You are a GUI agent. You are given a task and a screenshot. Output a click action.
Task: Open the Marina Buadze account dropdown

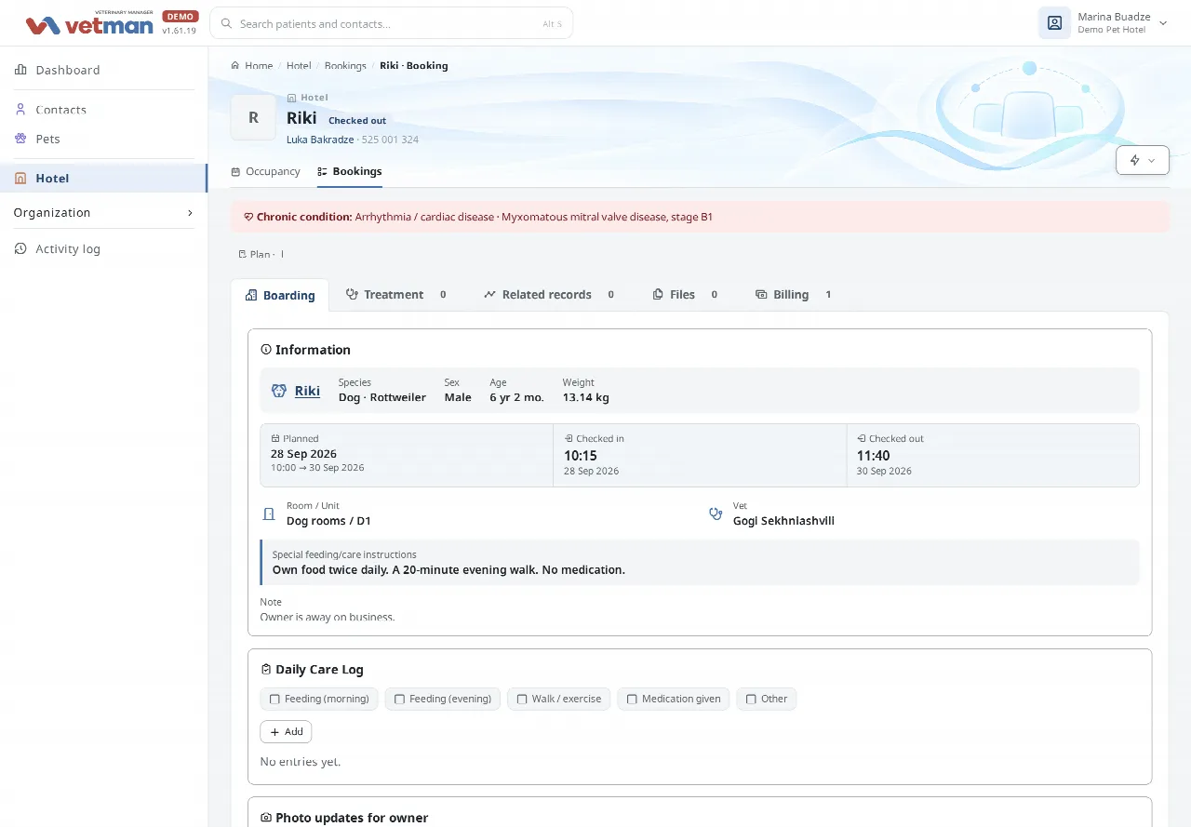[x=1104, y=23]
